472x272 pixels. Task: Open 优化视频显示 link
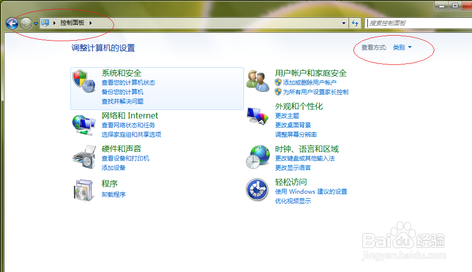click(293, 201)
